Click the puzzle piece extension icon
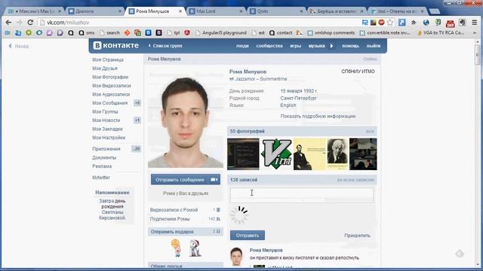Screen dimensions: 483x271 (414, 23)
